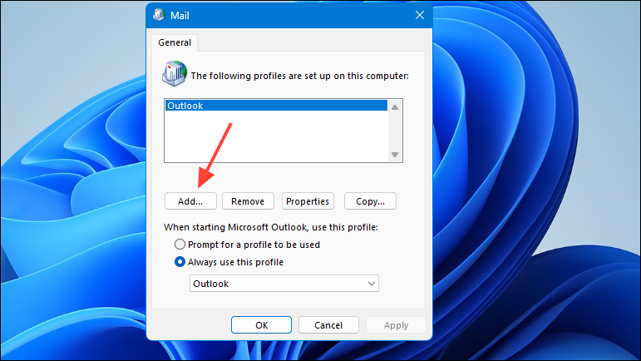Select the General tab

pyautogui.click(x=175, y=42)
